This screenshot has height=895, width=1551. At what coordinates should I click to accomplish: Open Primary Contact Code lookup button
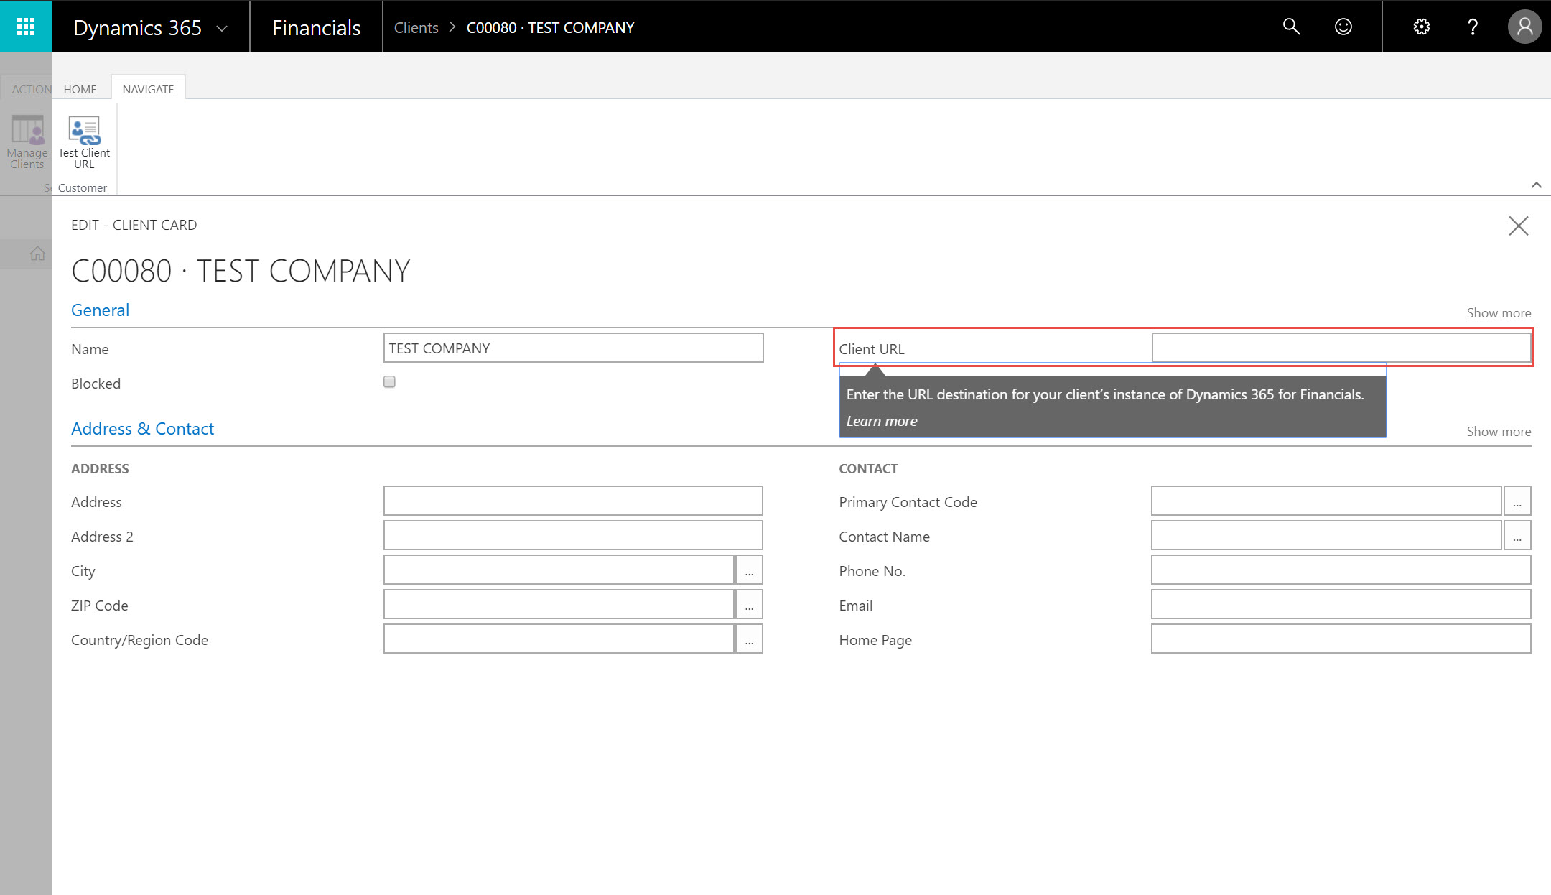[1517, 501]
